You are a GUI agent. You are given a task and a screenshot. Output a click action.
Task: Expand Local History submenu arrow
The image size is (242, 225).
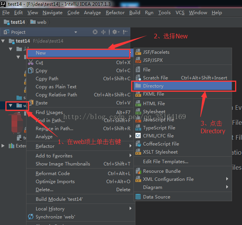(x=130, y=208)
